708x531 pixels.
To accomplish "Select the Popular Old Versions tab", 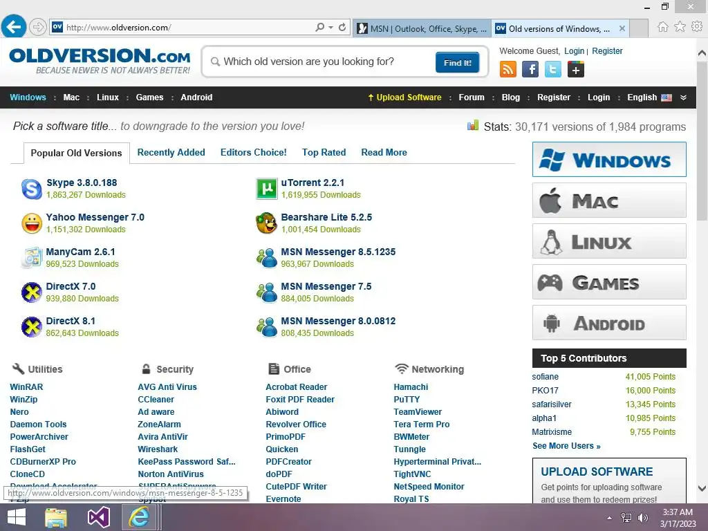I will [x=76, y=153].
